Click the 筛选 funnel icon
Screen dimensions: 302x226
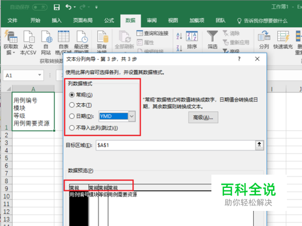(x=213, y=40)
